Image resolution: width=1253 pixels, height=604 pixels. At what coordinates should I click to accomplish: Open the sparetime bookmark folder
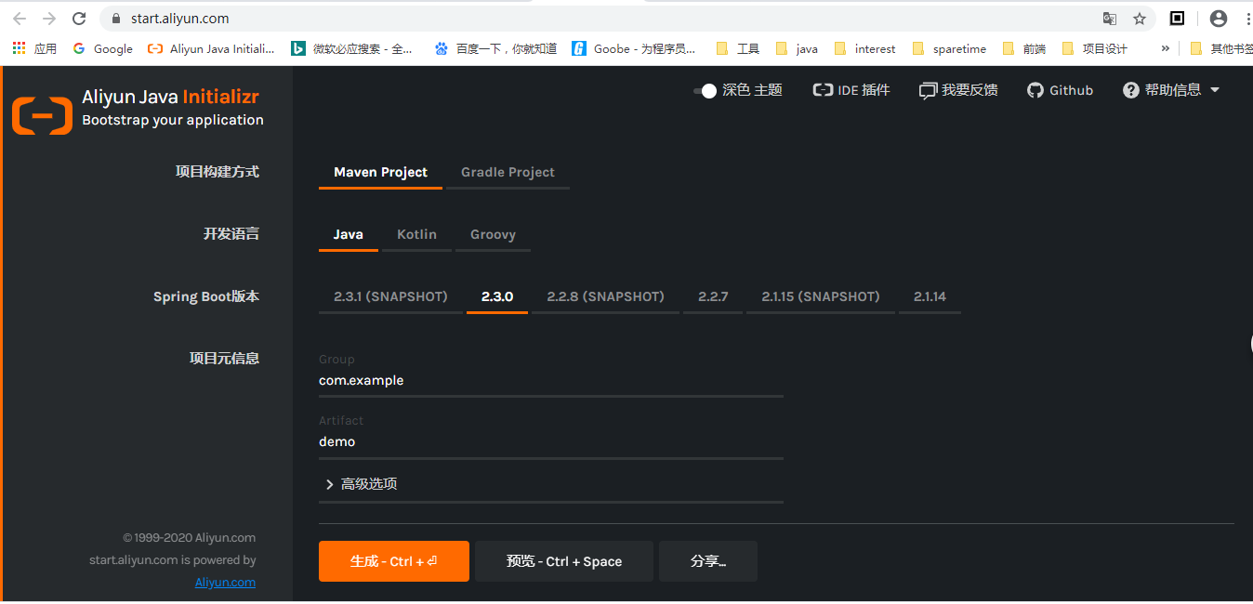coord(949,48)
